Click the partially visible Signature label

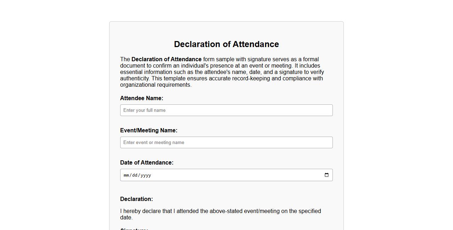[x=133, y=229]
